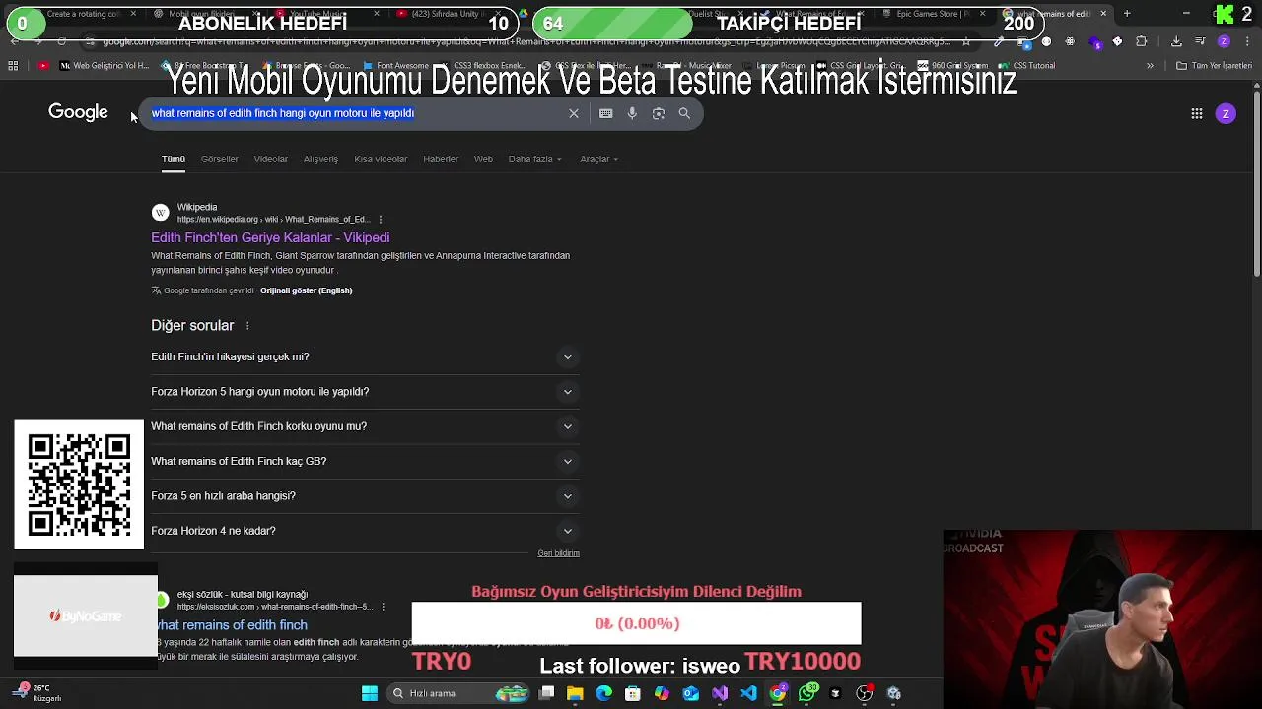Switch to the Videolar tab
The width and height of the screenshot is (1262, 709).
tap(270, 159)
